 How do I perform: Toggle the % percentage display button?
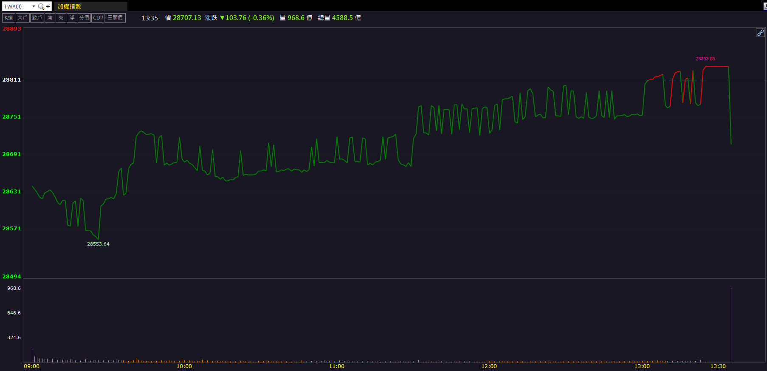61,18
